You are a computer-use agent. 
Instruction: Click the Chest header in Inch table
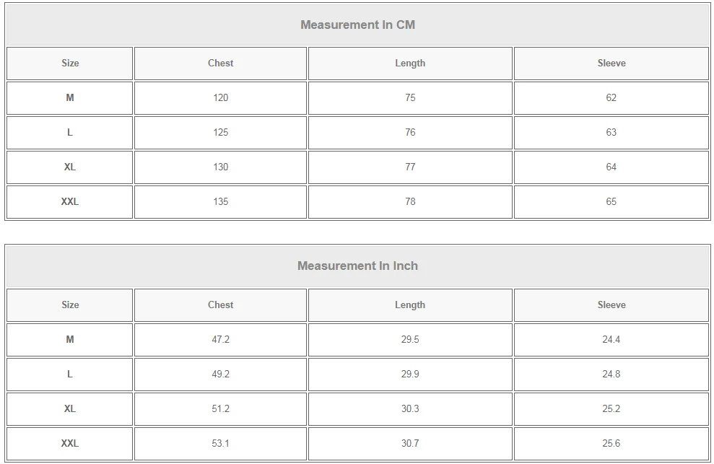(220, 305)
